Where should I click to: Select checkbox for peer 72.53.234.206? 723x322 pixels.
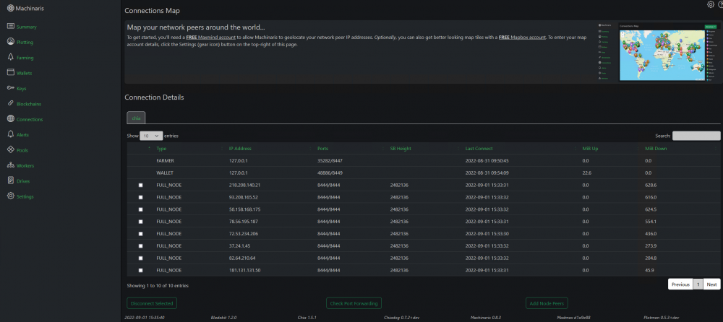coord(141,234)
